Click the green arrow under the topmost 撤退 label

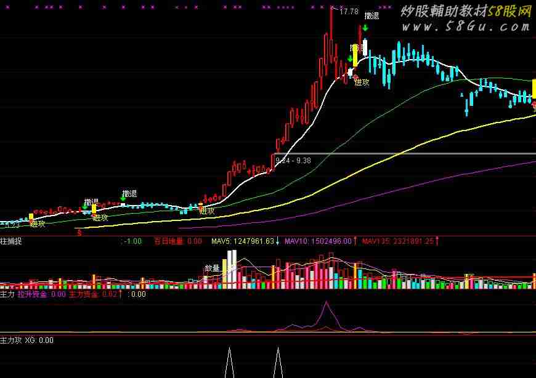point(365,28)
